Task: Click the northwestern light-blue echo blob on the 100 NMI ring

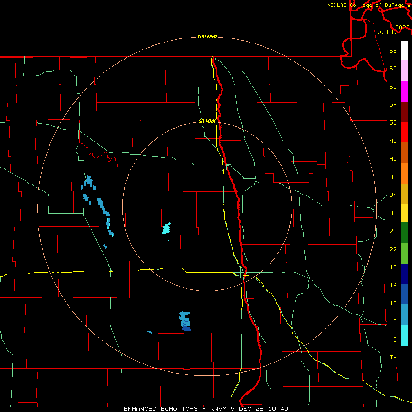Action: [89, 182]
